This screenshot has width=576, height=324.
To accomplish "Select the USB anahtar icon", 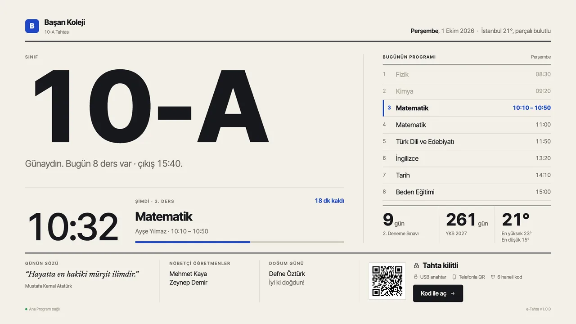I will 416,277.
